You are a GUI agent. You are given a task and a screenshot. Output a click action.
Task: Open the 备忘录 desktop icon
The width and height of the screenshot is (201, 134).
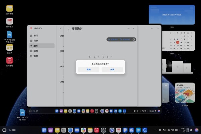pos(10,49)
